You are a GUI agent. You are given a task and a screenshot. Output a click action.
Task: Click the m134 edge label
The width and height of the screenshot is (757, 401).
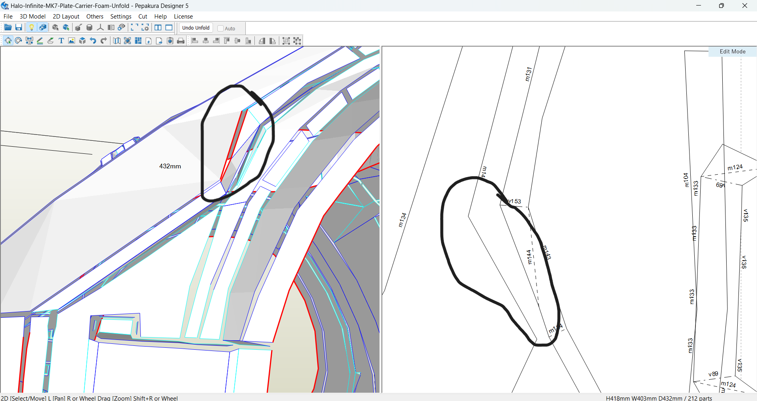402,220
